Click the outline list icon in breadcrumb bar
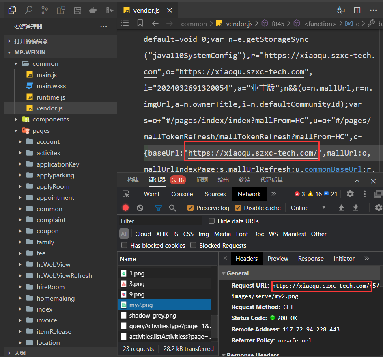 (x=125, y=24)
